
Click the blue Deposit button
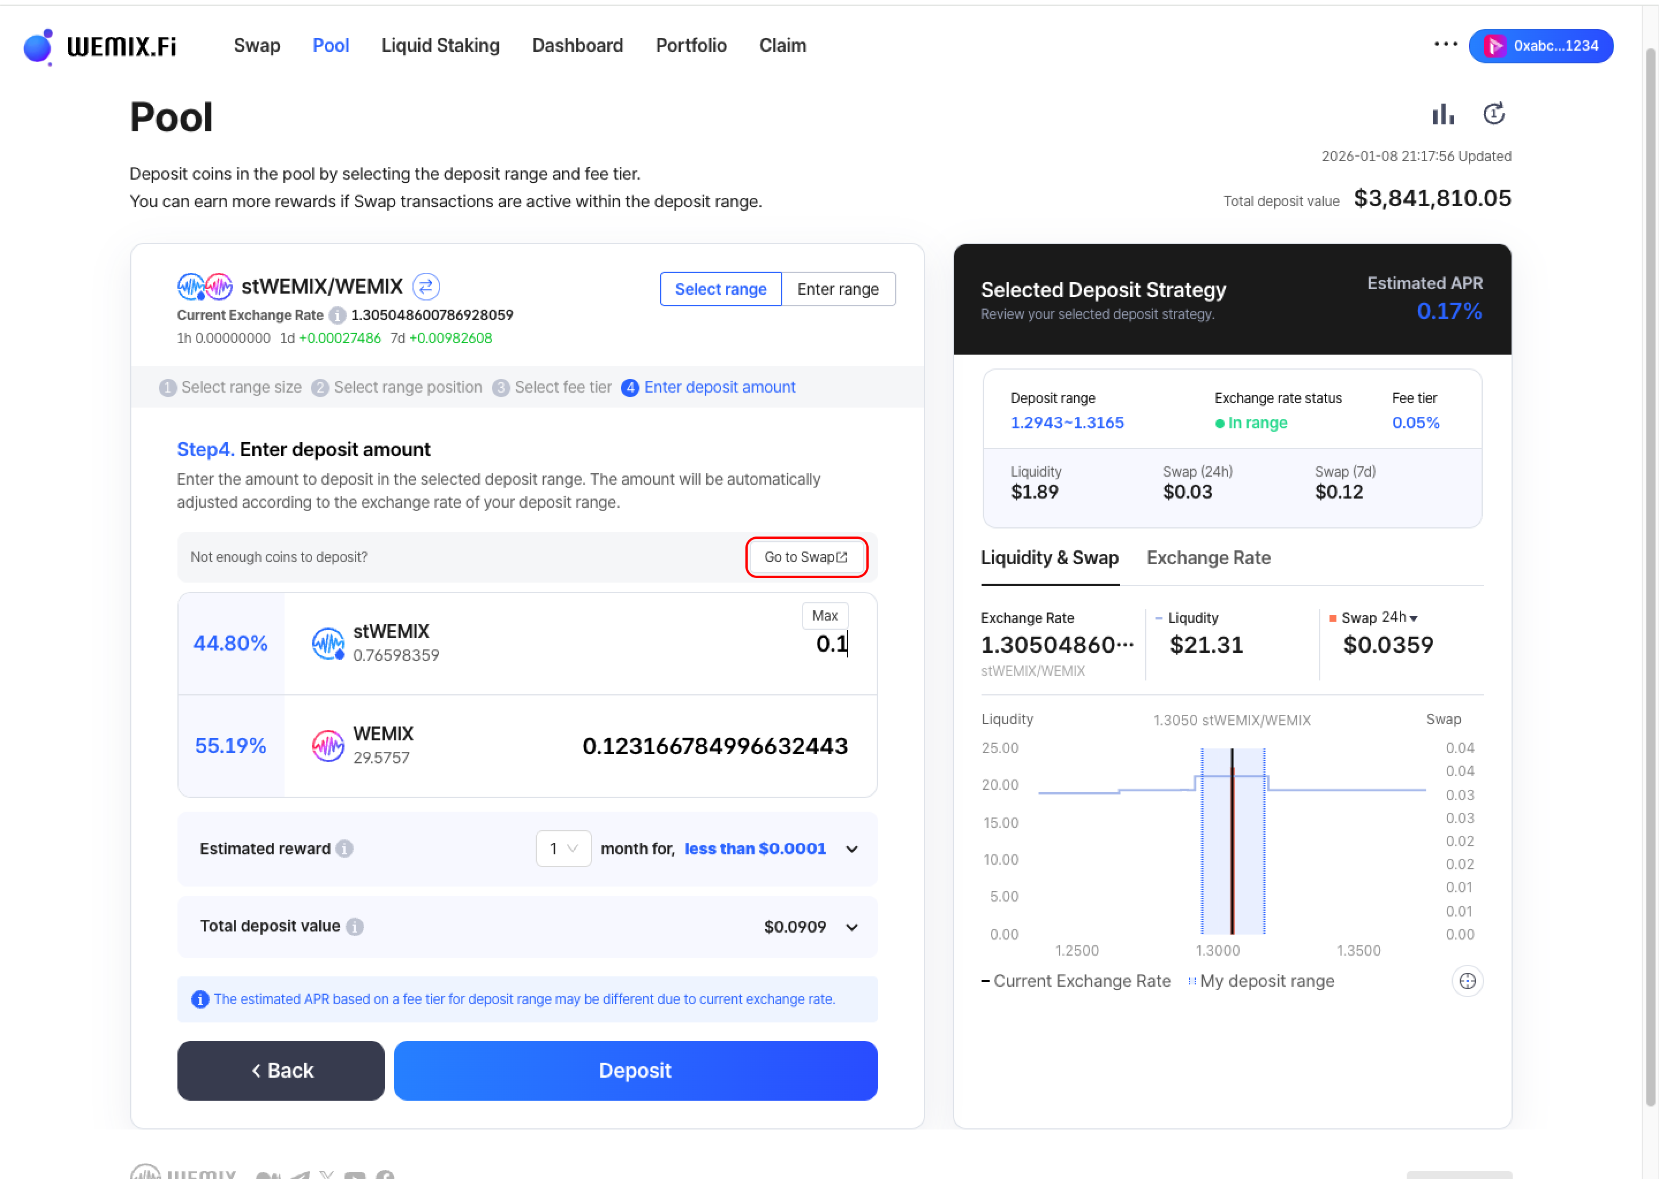click(x=635, y=1070)
